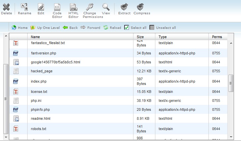
Task: Click text/html type of readme.html
Action: click(x=165, y=118)
